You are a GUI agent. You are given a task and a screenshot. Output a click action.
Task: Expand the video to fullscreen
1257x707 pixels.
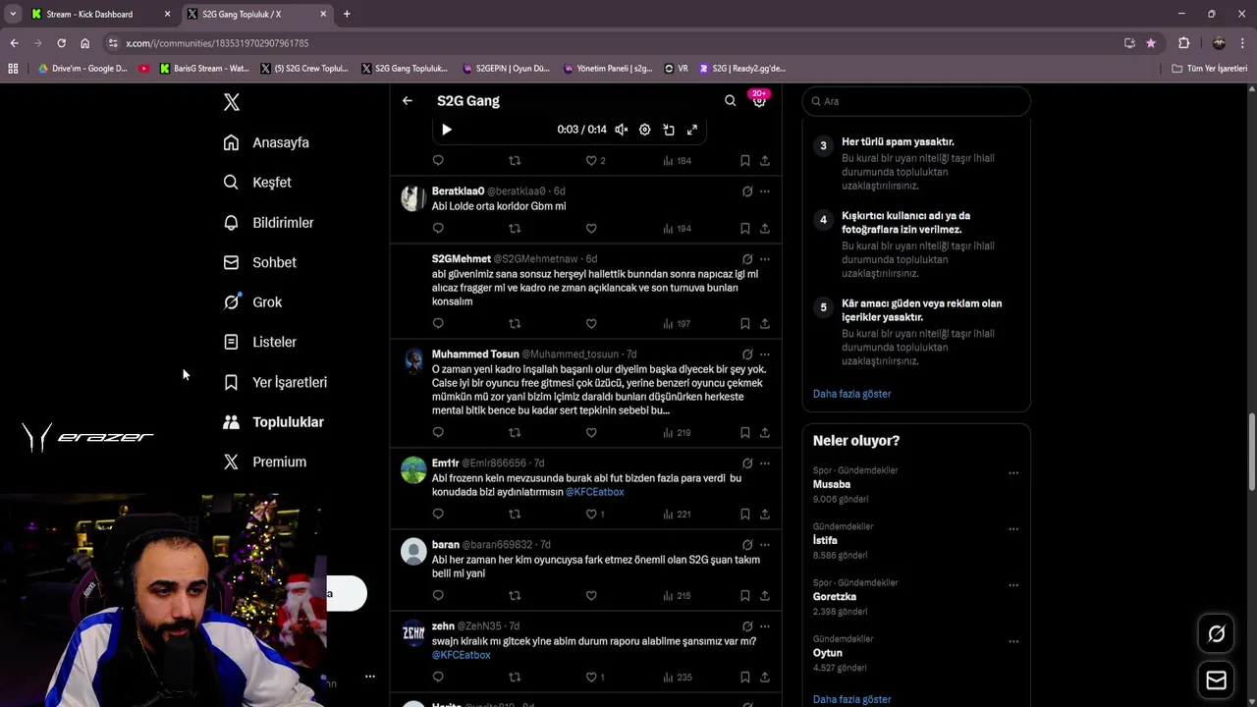point(692,130)
